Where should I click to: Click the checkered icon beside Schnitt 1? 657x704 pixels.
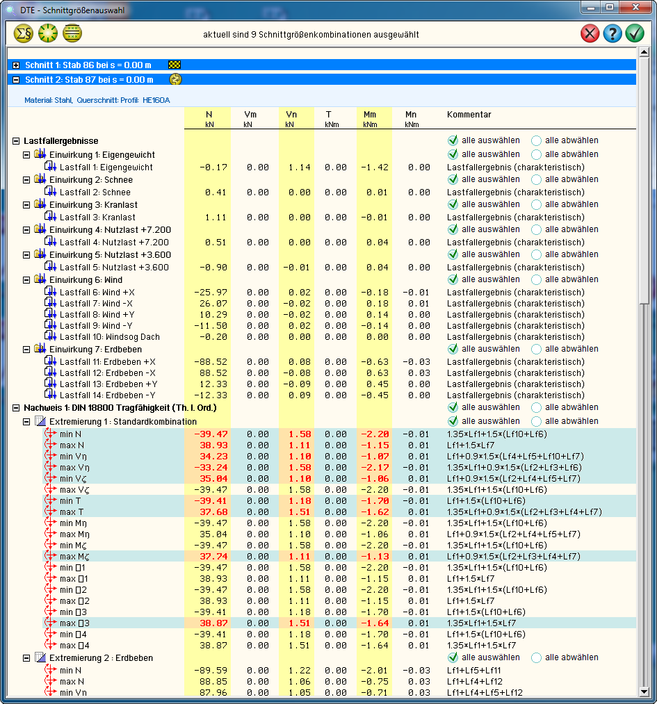coord(175,65)
